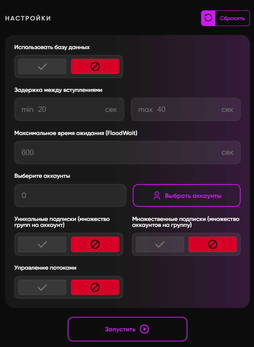The height and width of the screenshot is (347, 254).
Task: Disable Управление потоками with the red button
Action: point(95,287)
